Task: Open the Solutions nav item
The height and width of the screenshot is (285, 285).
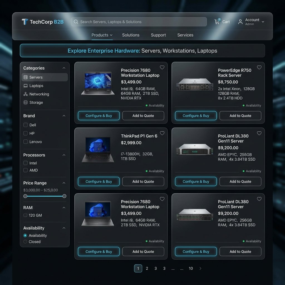Action: pyautogui.click(x=131, y=35)
